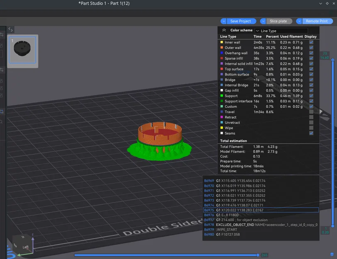Enable Wipe display checkbox
This screenshot has height=259, width=337.
[311, 128]
